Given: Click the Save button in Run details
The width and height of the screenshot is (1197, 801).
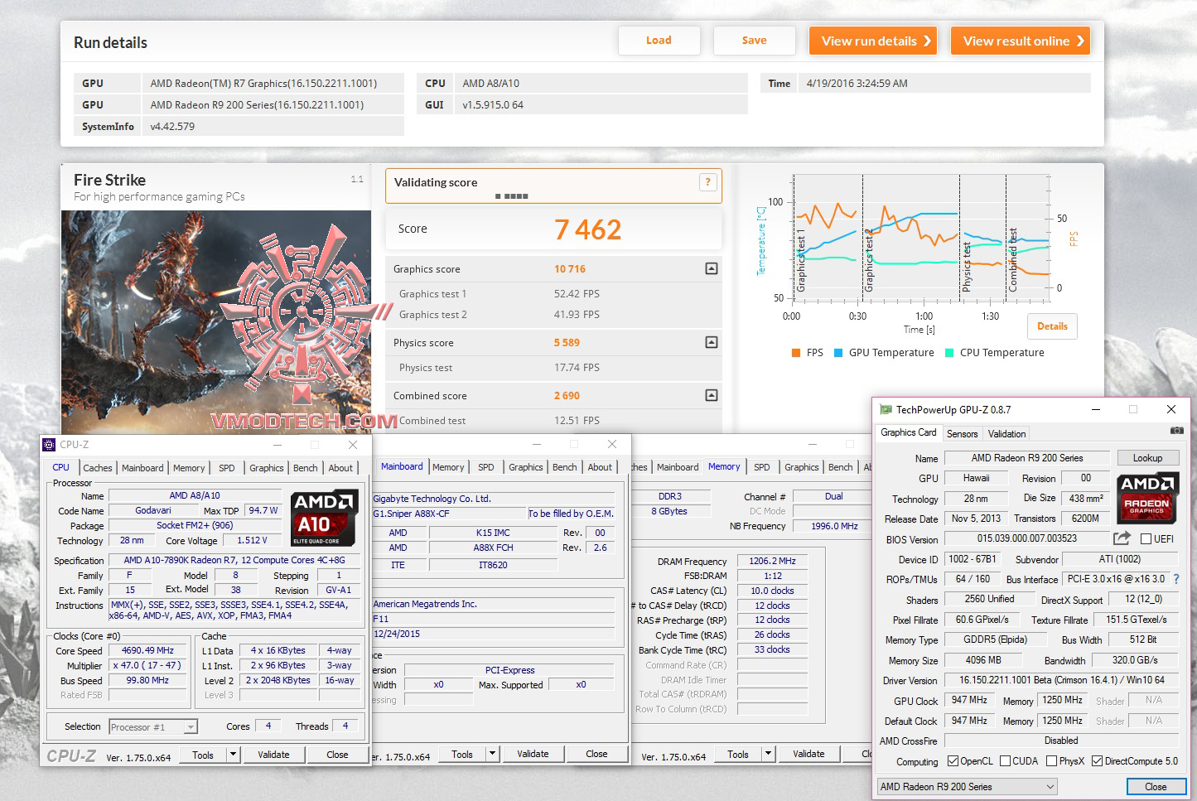Looking at the screenshot, I should click(x=755, y=41).
